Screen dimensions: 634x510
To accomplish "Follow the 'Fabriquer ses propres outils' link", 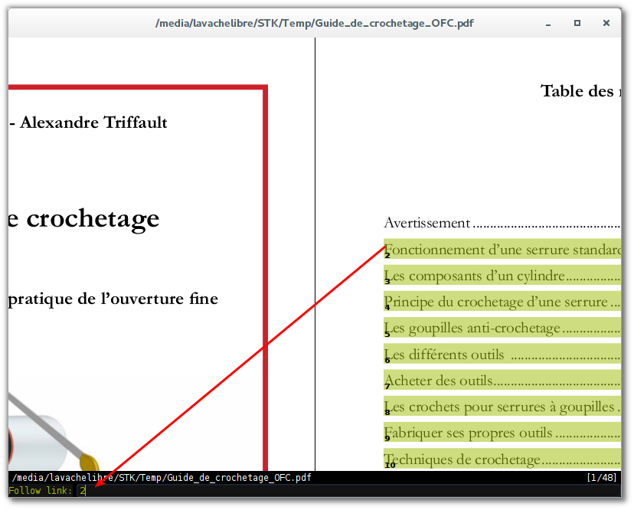I will (x=502, y=433).
